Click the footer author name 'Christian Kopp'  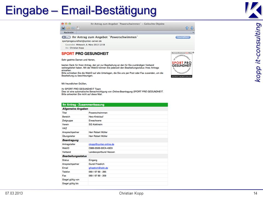tap(131, 193)
